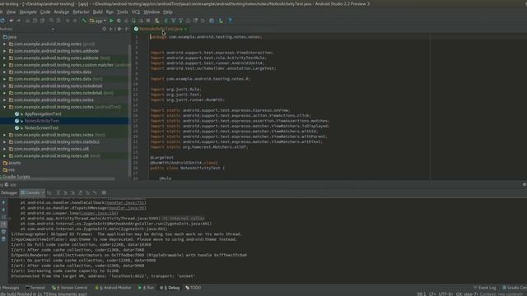Run the app with green play button
Viewport: 527px width, 296px height.
coord(112,21)
